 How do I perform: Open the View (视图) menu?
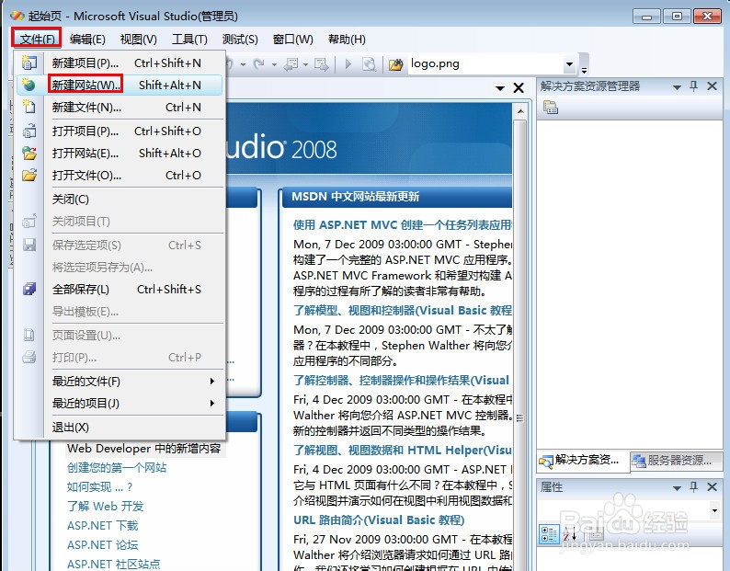click(138, 40)
